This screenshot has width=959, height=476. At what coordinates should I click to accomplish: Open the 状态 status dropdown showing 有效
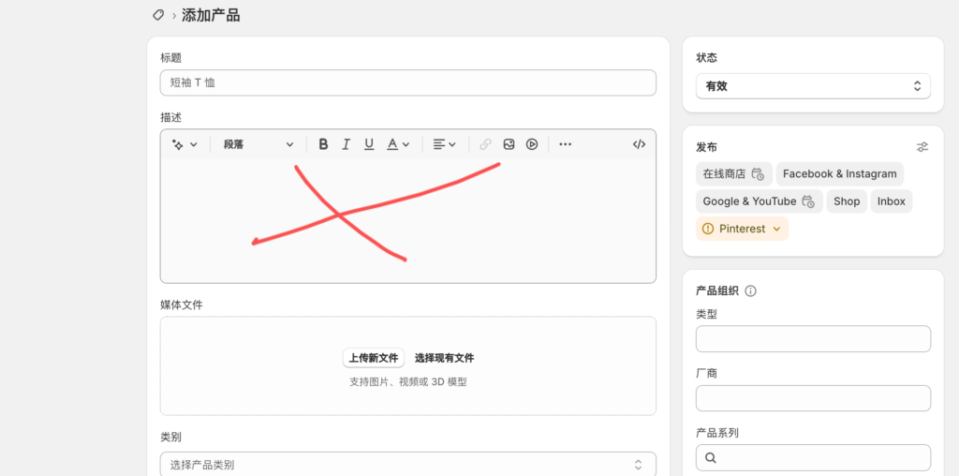(x=814, y=86)
